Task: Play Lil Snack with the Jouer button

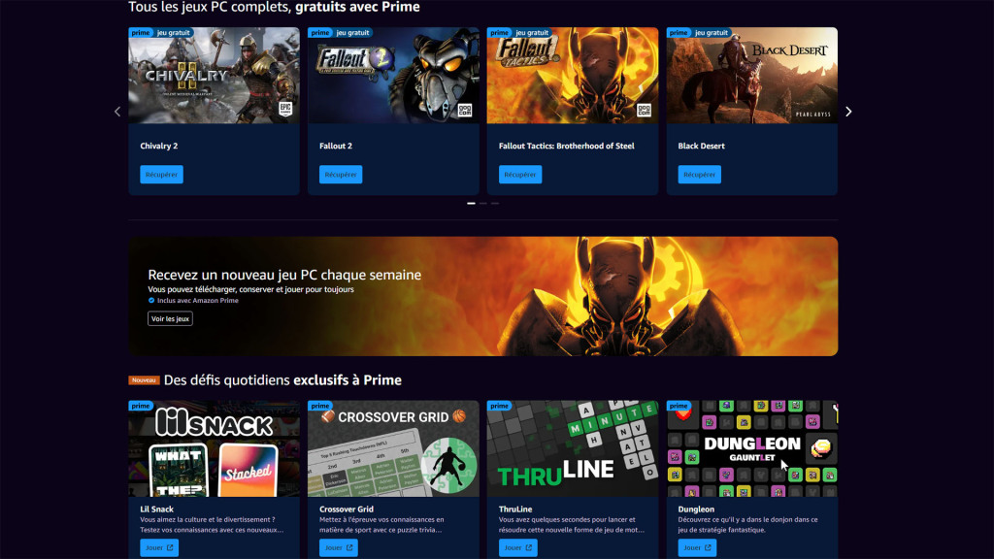Action: point(159,547)
